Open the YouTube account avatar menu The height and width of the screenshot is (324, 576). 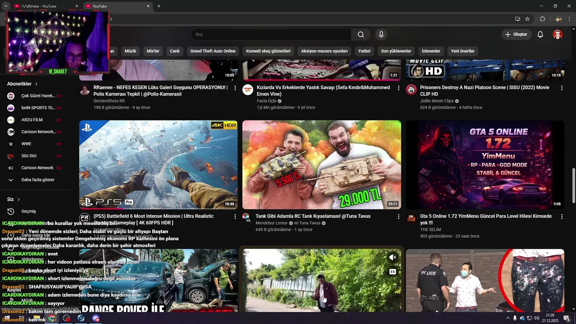point(558,35)
